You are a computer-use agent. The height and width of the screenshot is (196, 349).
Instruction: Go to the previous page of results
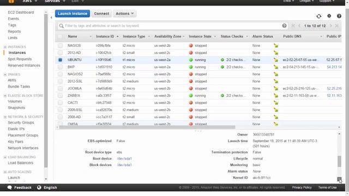[299, 26]
